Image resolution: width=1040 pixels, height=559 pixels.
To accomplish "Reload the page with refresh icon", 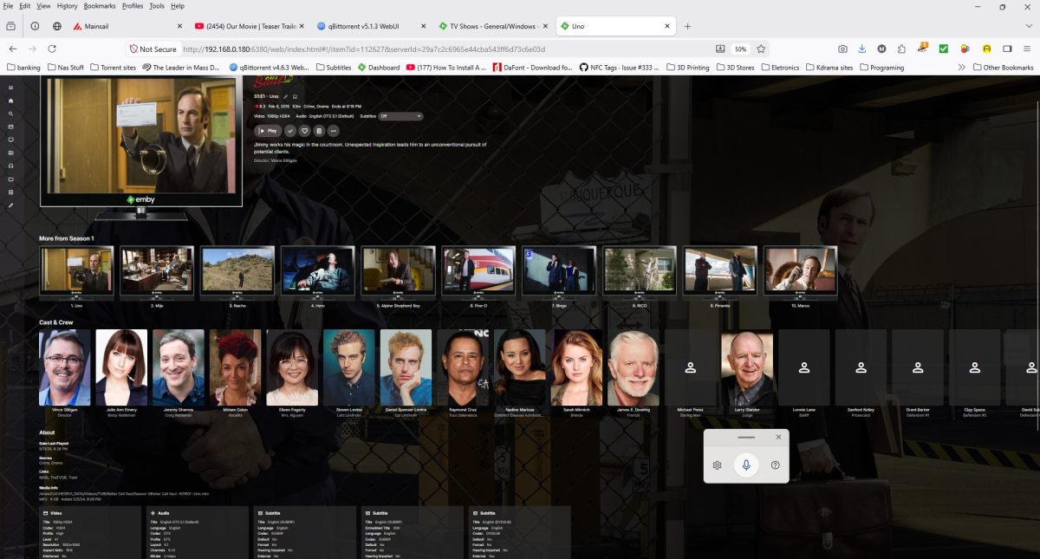I will click(52, 49).
